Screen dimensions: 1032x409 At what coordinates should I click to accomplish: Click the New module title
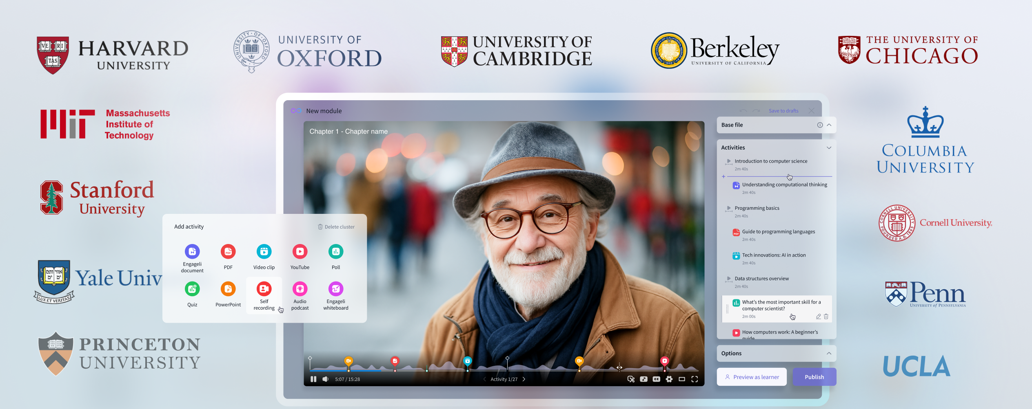tap(324, 111)
